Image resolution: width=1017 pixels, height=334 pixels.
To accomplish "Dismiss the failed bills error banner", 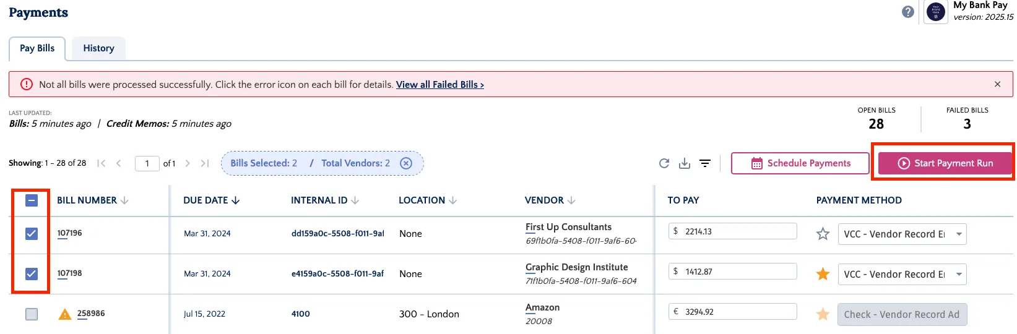I will tap(997, 84).
